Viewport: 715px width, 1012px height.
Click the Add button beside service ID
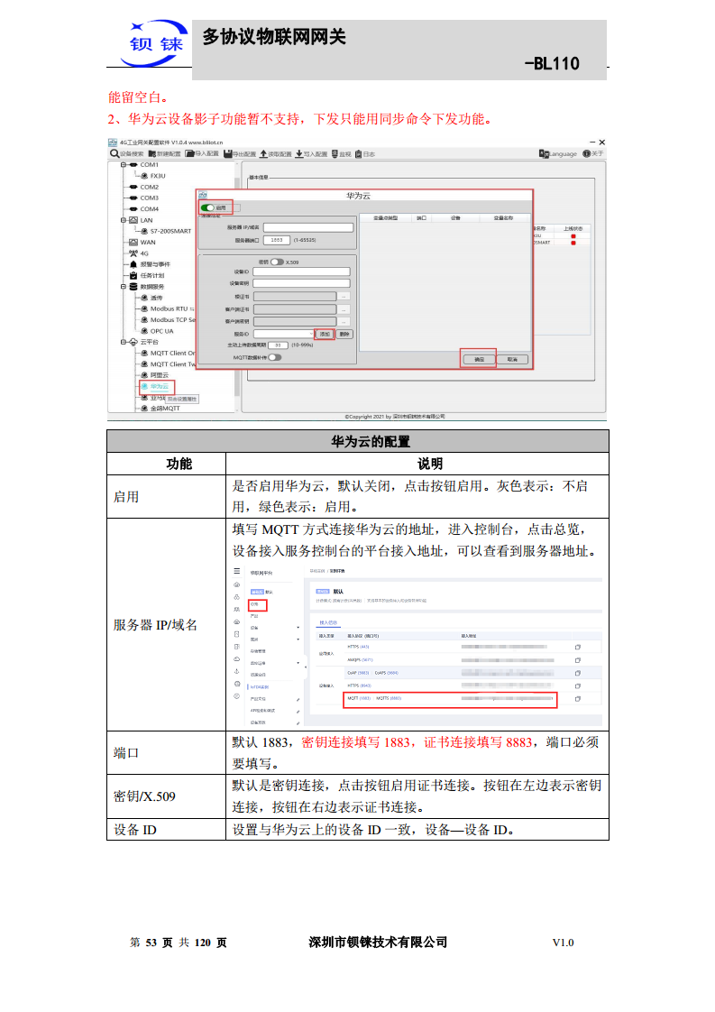pyautogui.click(x=325, y=335)
